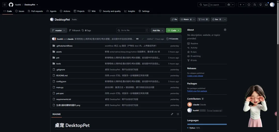Expand the Watch notifications dropdown arrow
Screen dimensions: 279x132
[194, 19]
